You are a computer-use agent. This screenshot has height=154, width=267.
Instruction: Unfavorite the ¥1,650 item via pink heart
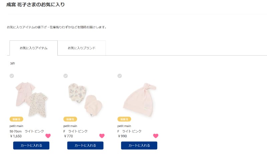point(48,136)
